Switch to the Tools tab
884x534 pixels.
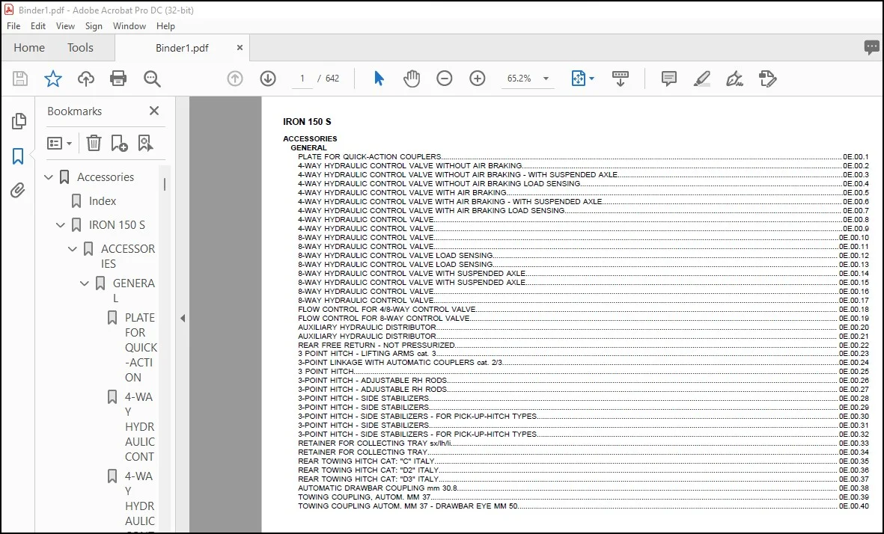[x=80, y=48]
